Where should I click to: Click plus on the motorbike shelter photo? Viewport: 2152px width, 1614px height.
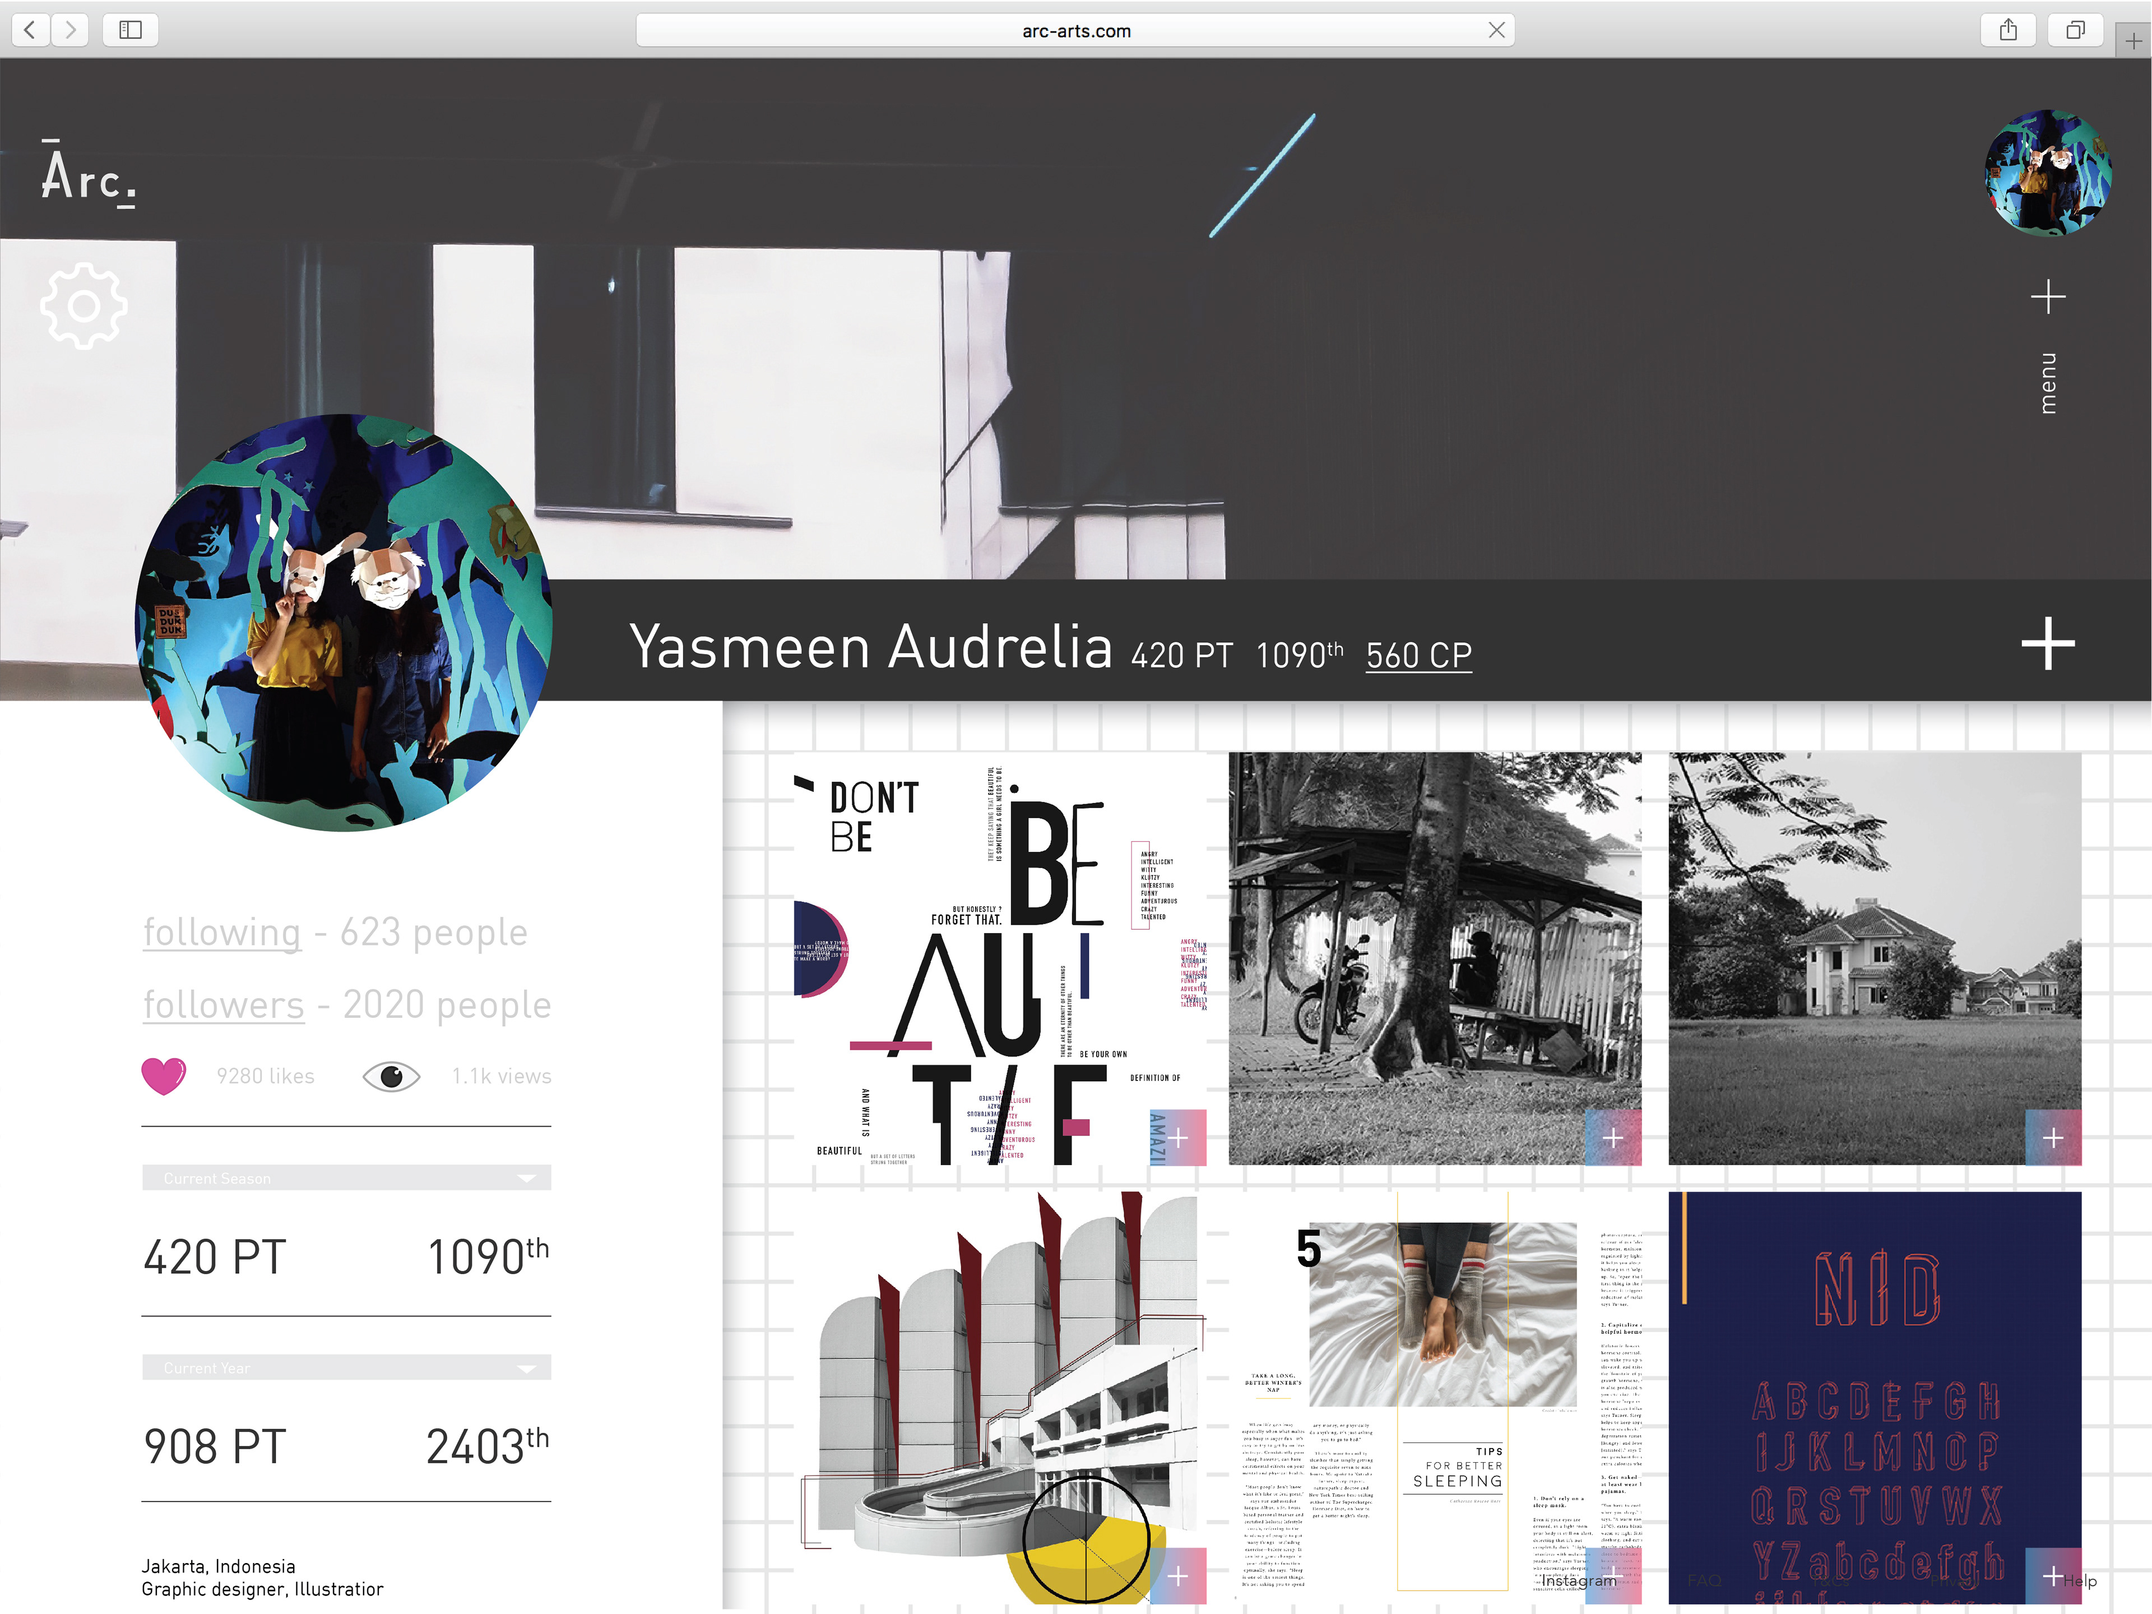click(1613, 1137)
